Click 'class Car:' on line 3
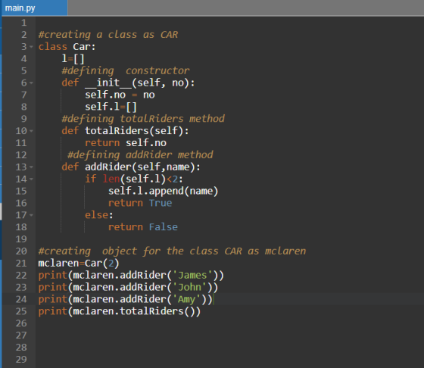The height and width of the screenshot is (368, 424). [x=67, y=47]
